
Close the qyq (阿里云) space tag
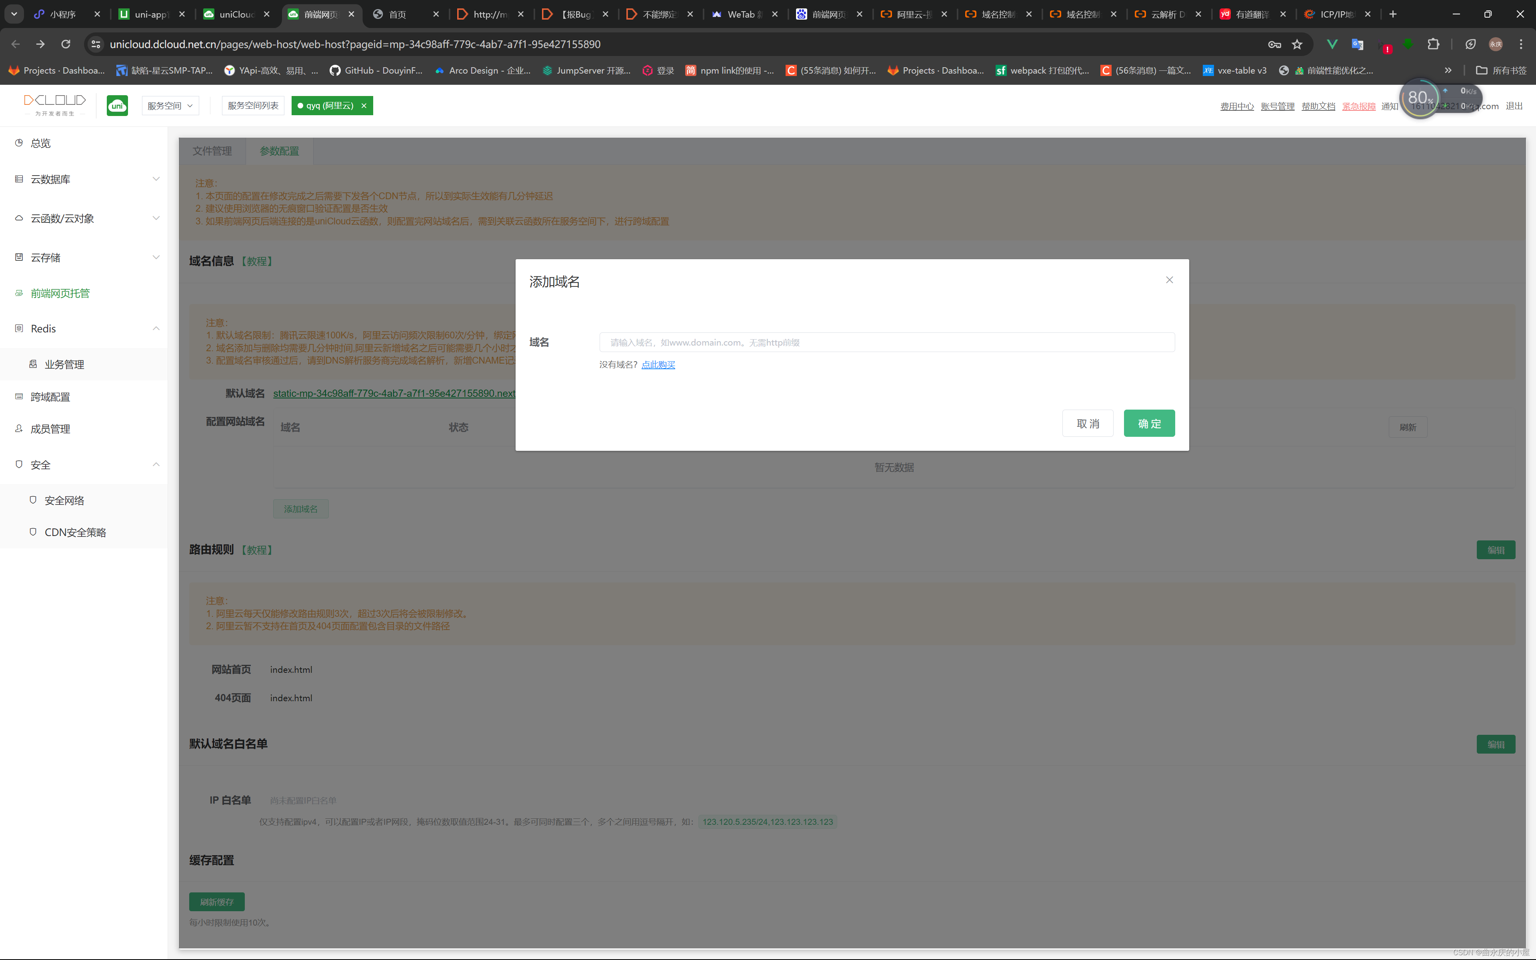point(364,106)
